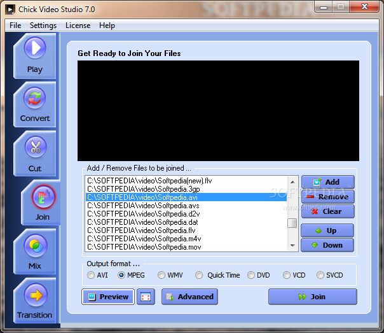Open the Transition arrow module

click(35, 301)
